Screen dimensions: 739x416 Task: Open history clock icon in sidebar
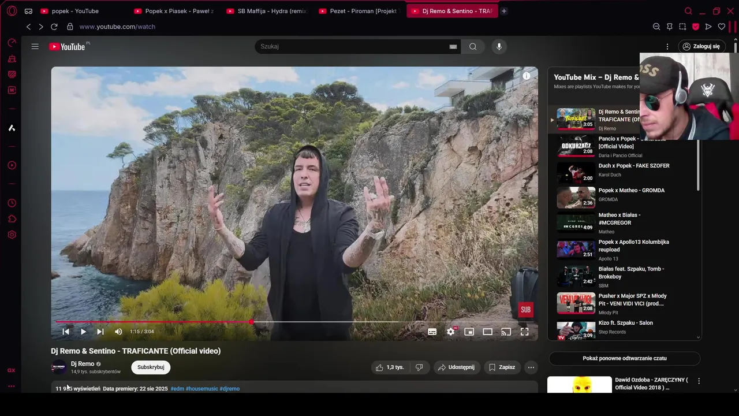coord(12,203)
